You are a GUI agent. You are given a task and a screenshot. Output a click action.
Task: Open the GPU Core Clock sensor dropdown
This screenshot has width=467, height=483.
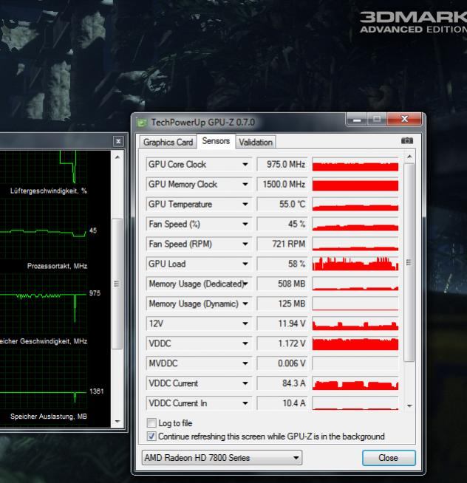(245, 165)
